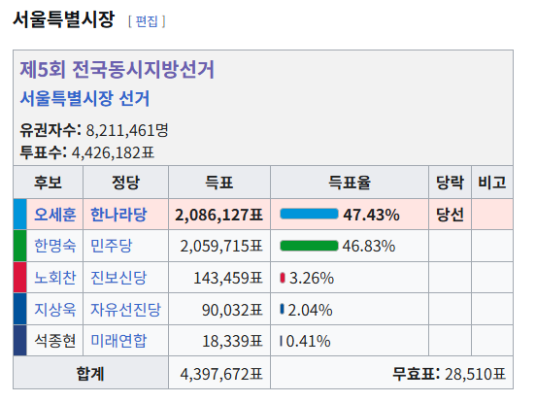
Task: Open 민주당 party link
Action: tap(111, 246)
